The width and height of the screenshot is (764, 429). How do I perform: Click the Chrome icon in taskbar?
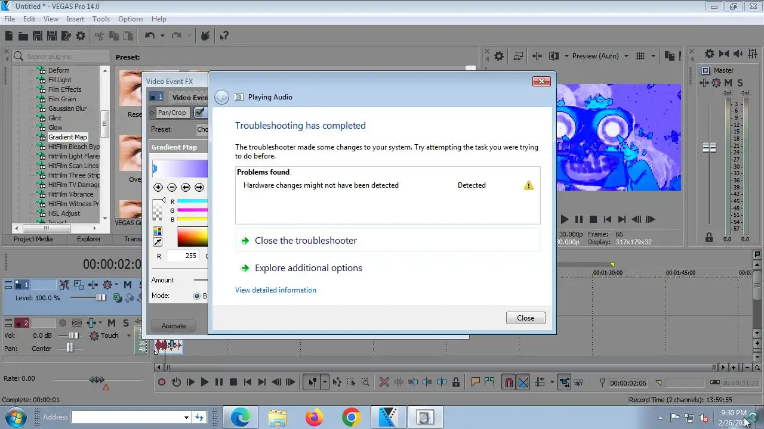(351, 418)
